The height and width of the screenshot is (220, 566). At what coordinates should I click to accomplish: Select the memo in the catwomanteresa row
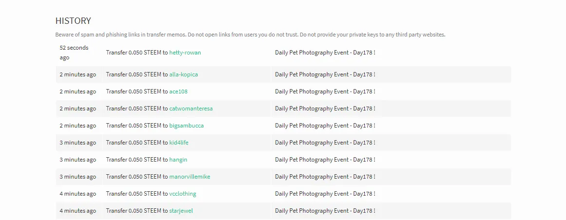(x=325, y=109)
